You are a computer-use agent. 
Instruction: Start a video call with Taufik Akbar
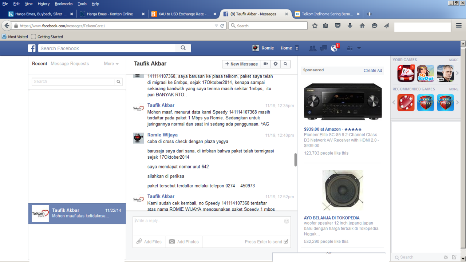point(266,64)
